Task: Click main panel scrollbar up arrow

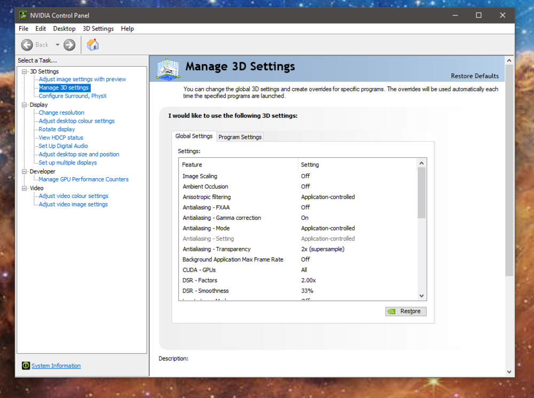Action: (509, 60)
